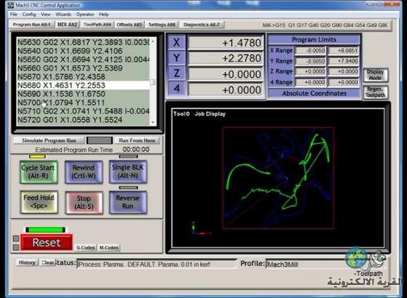Image resolution: width=407 pixels, height=298 pixels.
Task: Click the Cycle Start (Alt-R) button
Action: pyautogui.click(x=39, y=172)
